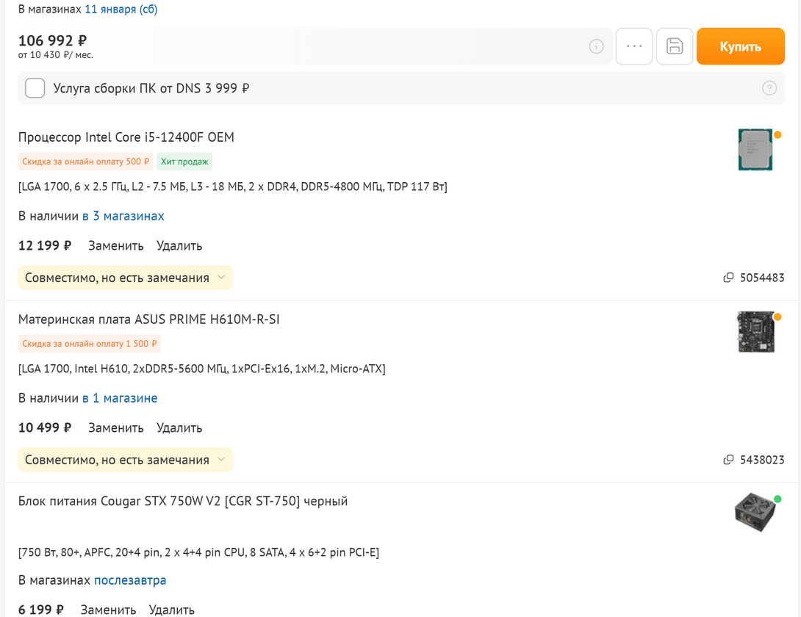801x617 pixels.
Task: Delete the Intel Core i5-12400F processor
Action: click(x=179, y=245)
